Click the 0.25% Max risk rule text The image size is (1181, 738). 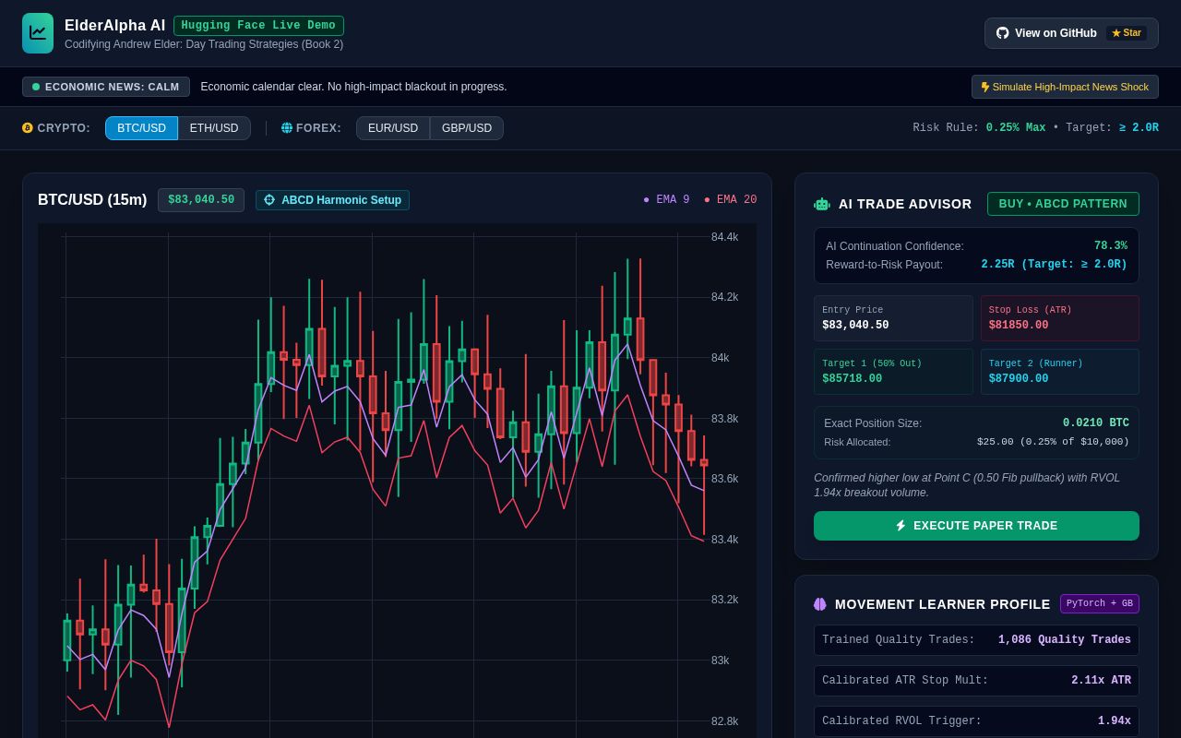point(1016,128)
